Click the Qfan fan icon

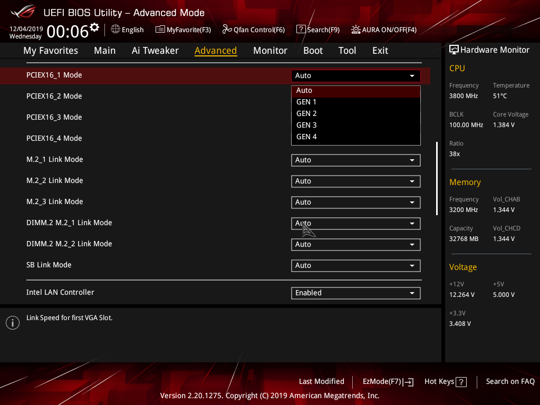pyautogui.click(x=227, y=30)
